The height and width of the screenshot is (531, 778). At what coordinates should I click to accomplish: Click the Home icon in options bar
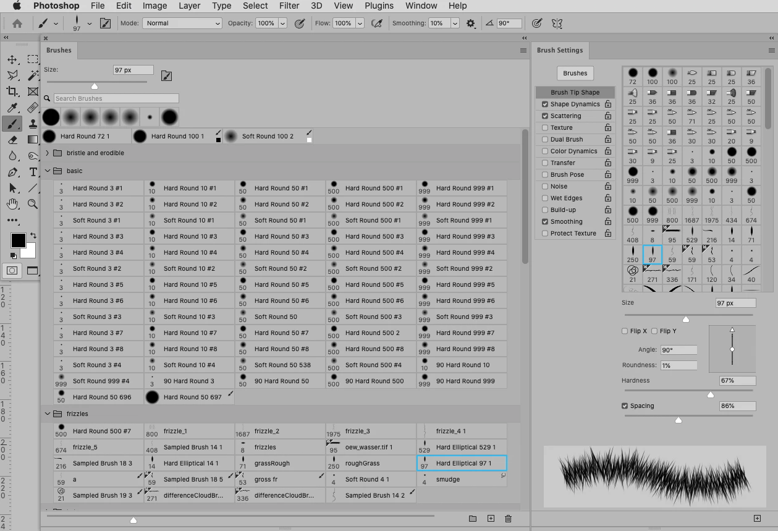pos(17,23)
